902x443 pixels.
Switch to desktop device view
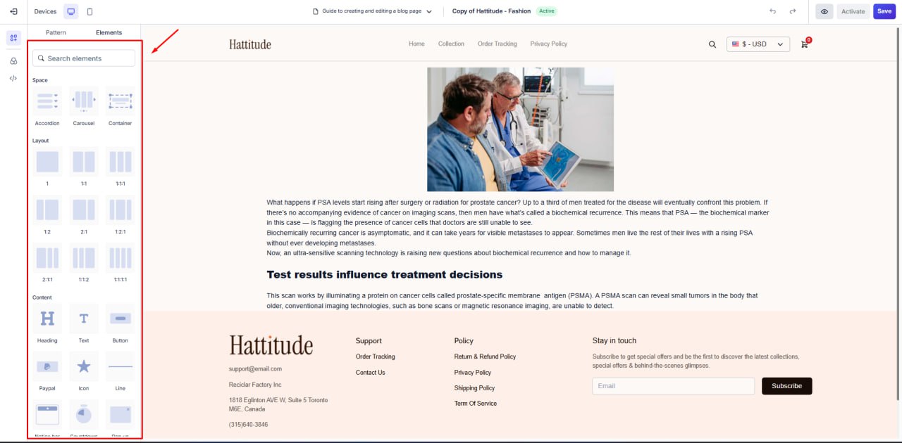tap(70, 11)
